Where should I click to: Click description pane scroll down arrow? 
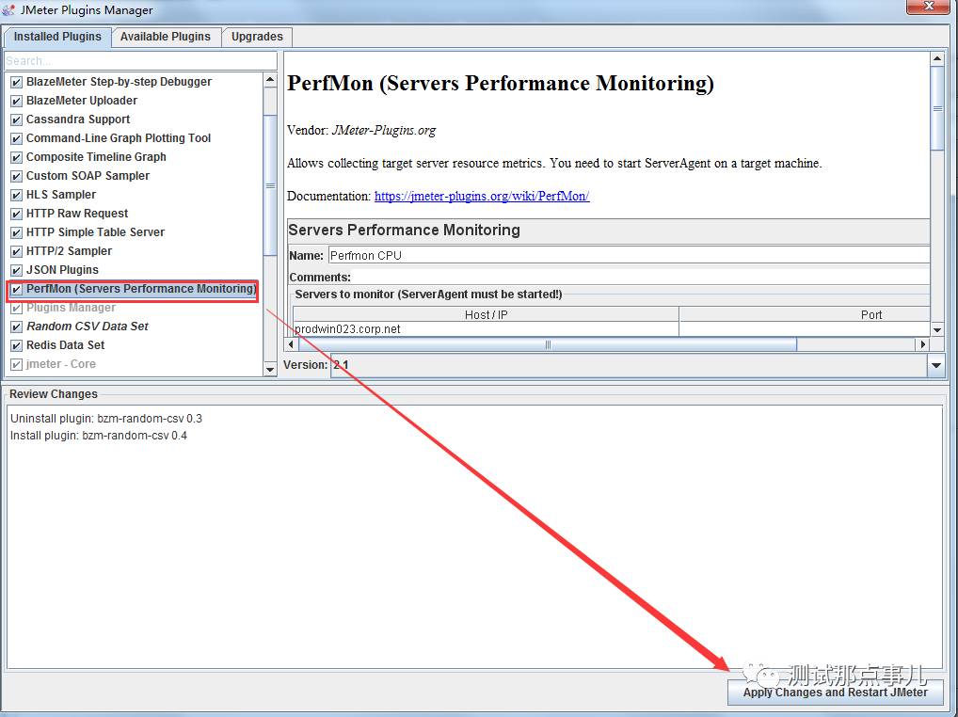[x=936, y=329]
